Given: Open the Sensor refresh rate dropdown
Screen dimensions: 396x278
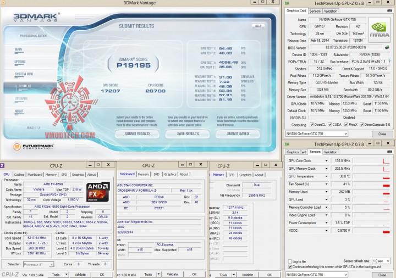Looking at the screenshot, I should (388, 261).
